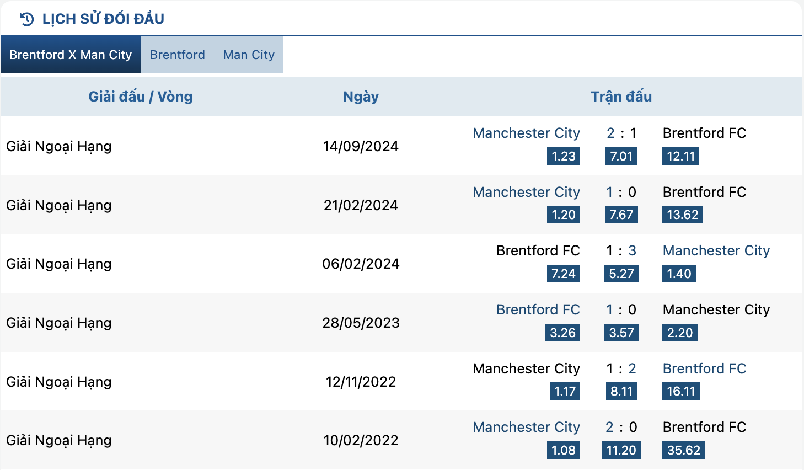The width and height of the screenshot is (804, 470).
Task: Select the Brentford X Man City tab
Action: [x=71, y=55]
